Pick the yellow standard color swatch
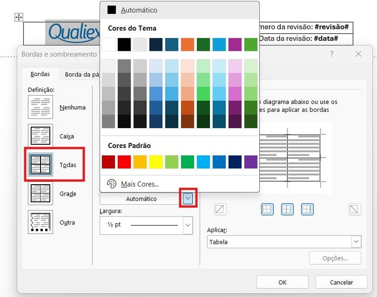Viewport: 377px width, 297px height. [156, 162]
